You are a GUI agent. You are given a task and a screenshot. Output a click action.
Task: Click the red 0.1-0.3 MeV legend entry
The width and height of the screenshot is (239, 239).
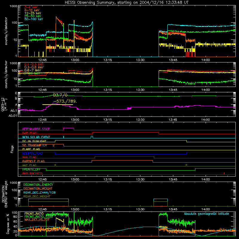(x=34, y=64)
